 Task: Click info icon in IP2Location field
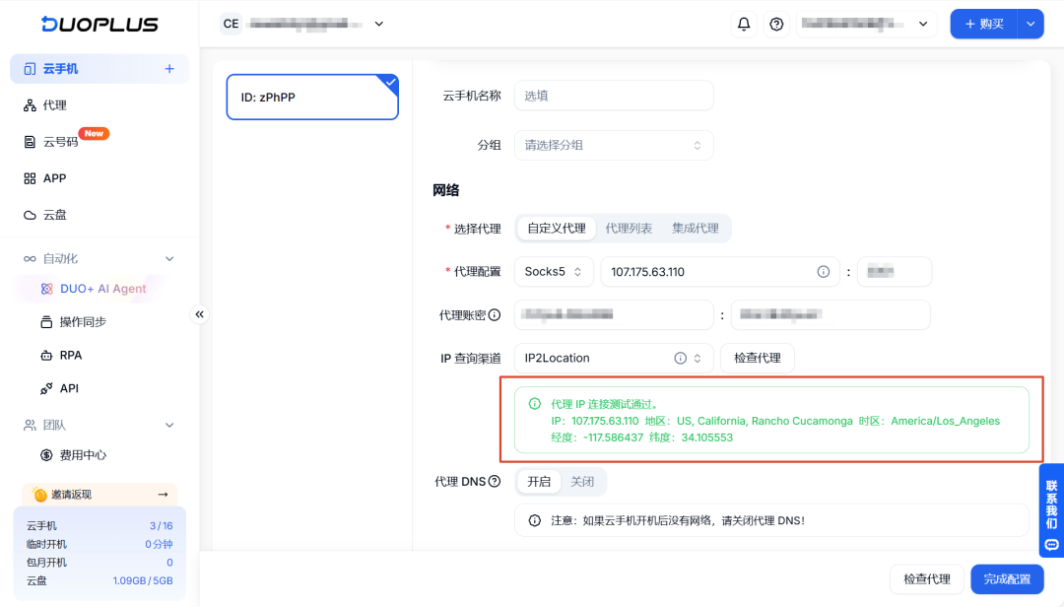[680, 358]
